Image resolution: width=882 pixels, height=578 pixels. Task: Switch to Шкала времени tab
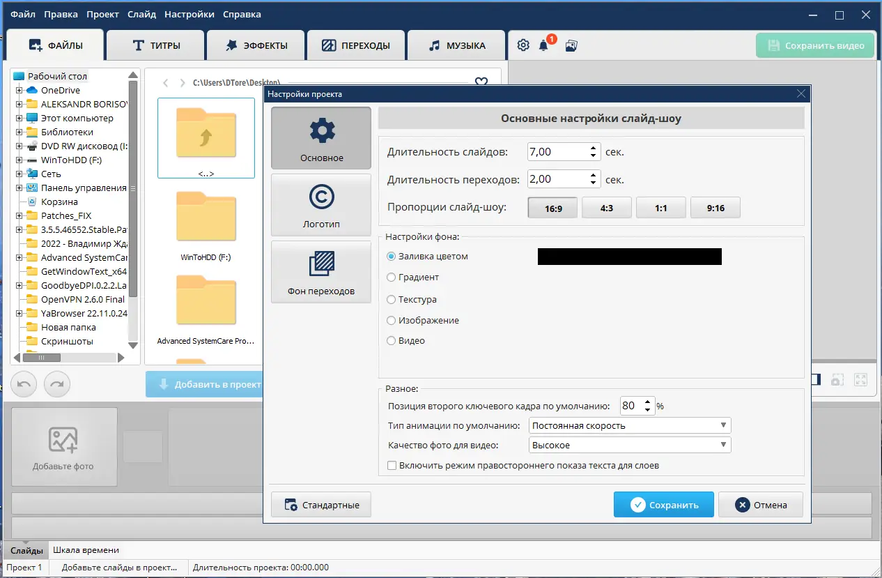86,550
